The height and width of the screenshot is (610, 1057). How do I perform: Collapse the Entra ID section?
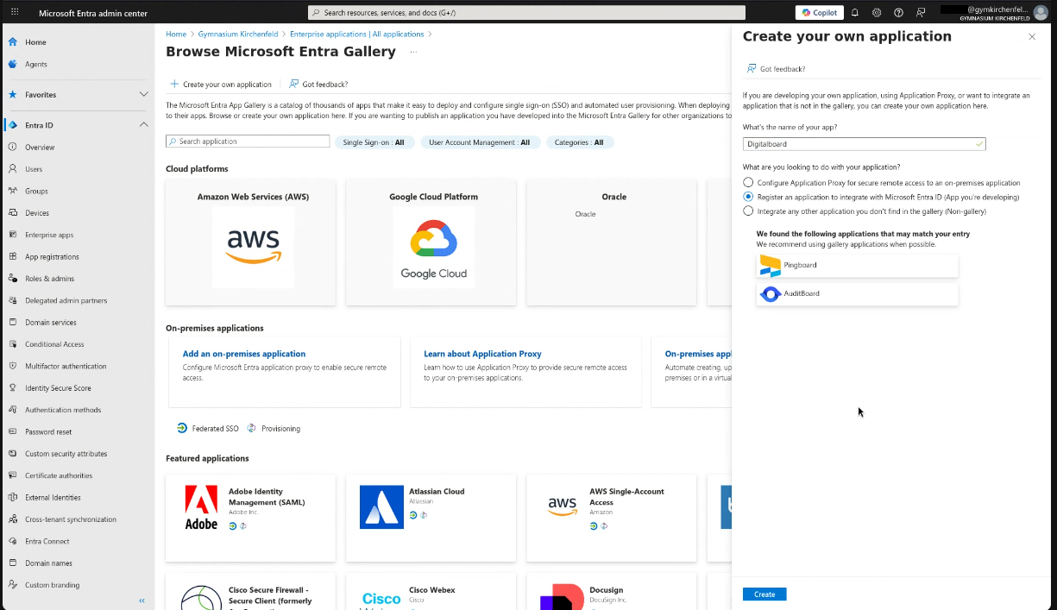pyautogui.click(x=144, y=124)
